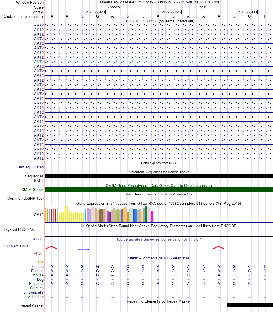Click the Elephant species label
273x312 pixels.
pyautogui.click(x=36, y=284)
